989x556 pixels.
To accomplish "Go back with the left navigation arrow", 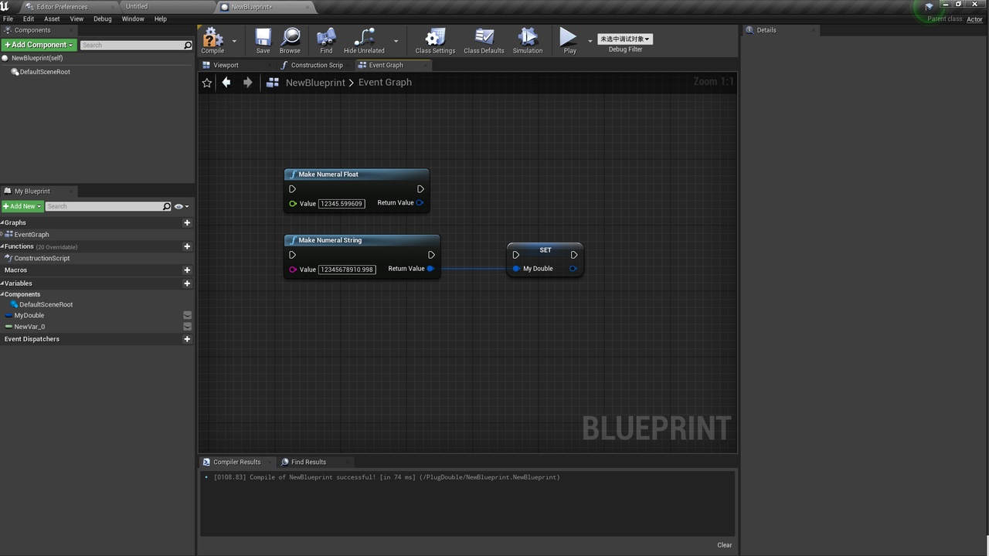I will click(226, 82).
